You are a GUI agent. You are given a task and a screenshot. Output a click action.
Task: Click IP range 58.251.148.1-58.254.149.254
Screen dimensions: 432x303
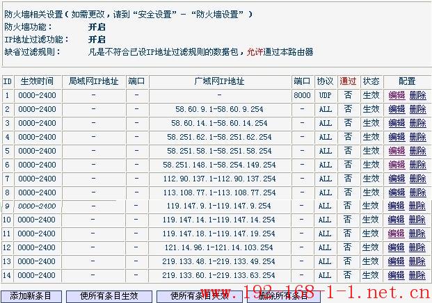(x=219, y=165)
